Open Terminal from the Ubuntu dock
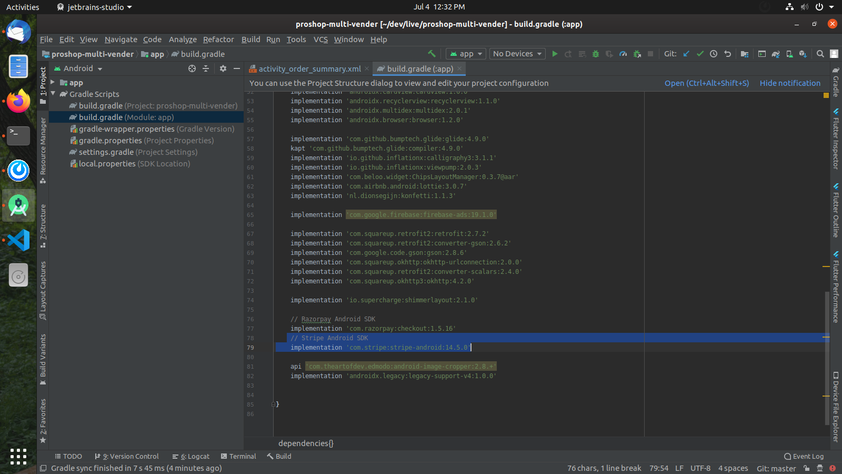 point(18,136)
